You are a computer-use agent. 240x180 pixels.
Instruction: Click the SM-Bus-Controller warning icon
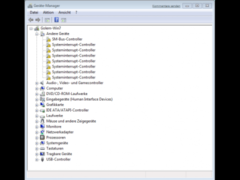[48, 39]
